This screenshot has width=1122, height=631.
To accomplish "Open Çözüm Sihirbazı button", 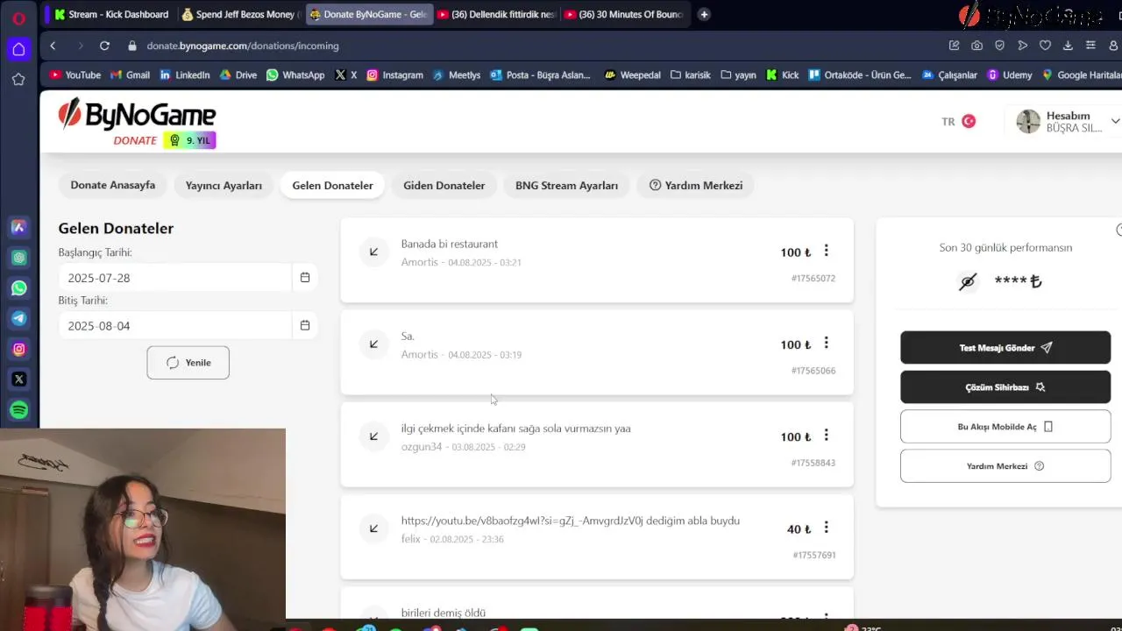I will pos(1005,386).
